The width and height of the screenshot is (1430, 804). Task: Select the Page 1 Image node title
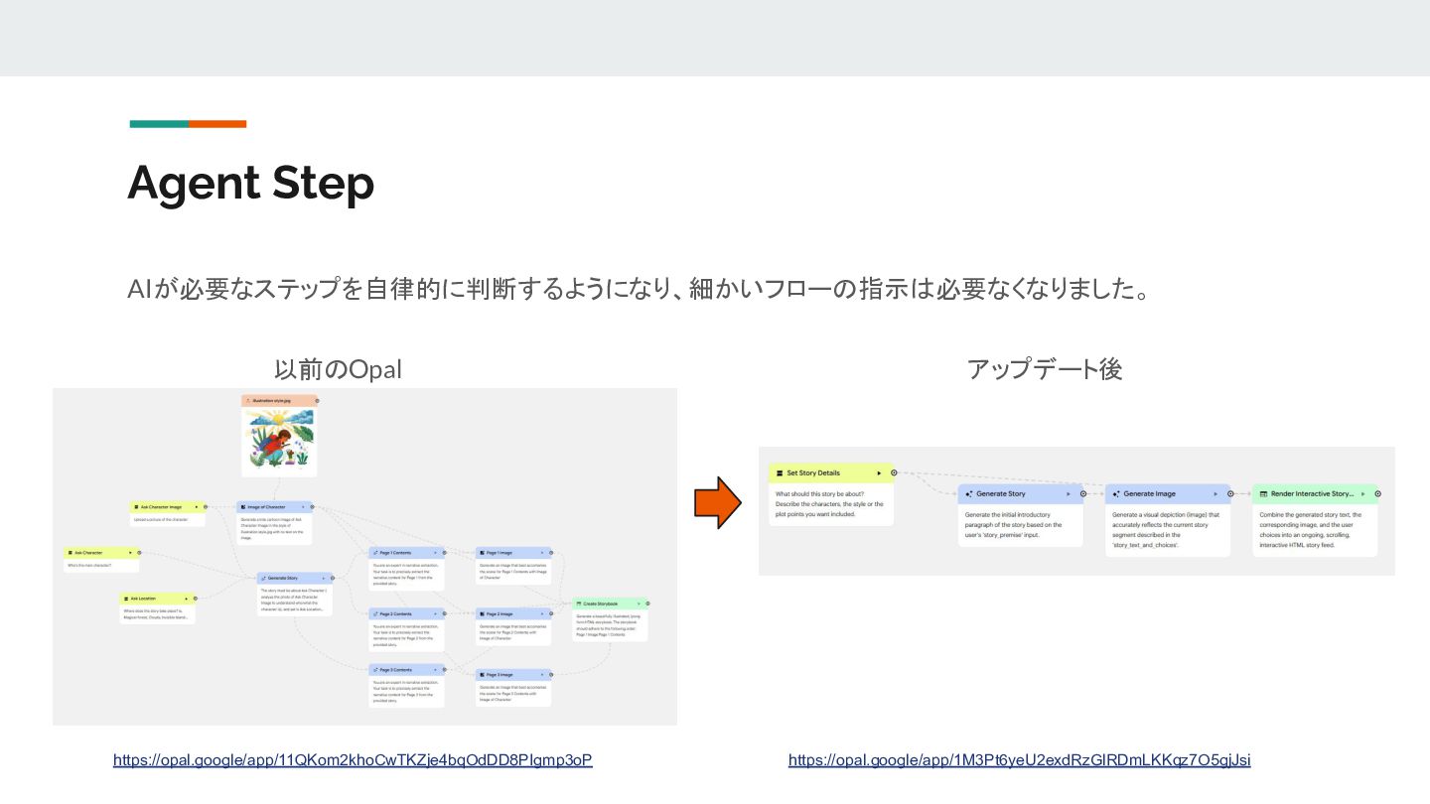(x=500, y=553)
